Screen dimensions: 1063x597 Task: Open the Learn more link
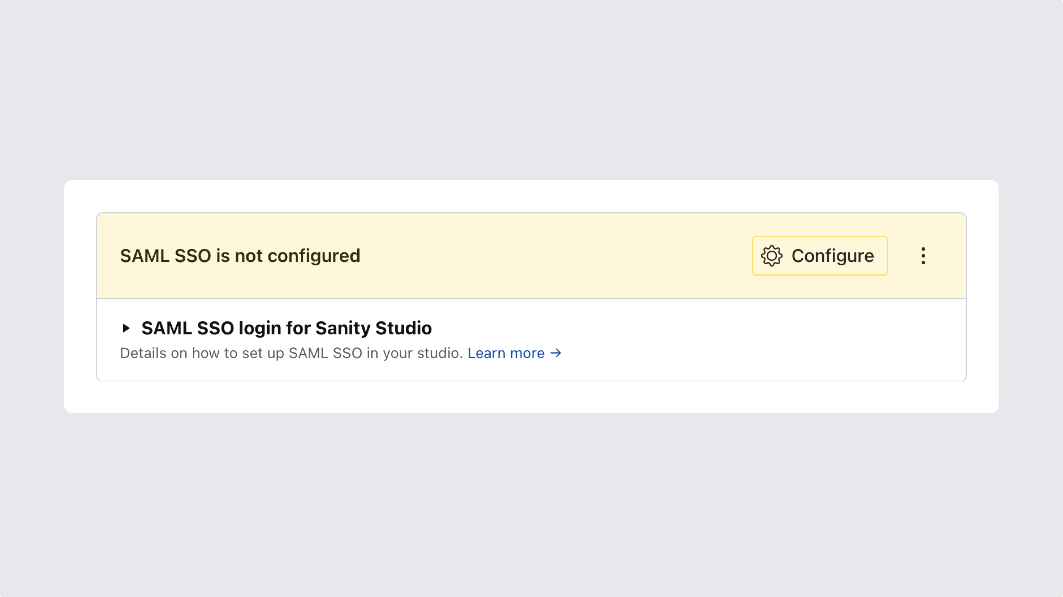(x=506, y=353)
